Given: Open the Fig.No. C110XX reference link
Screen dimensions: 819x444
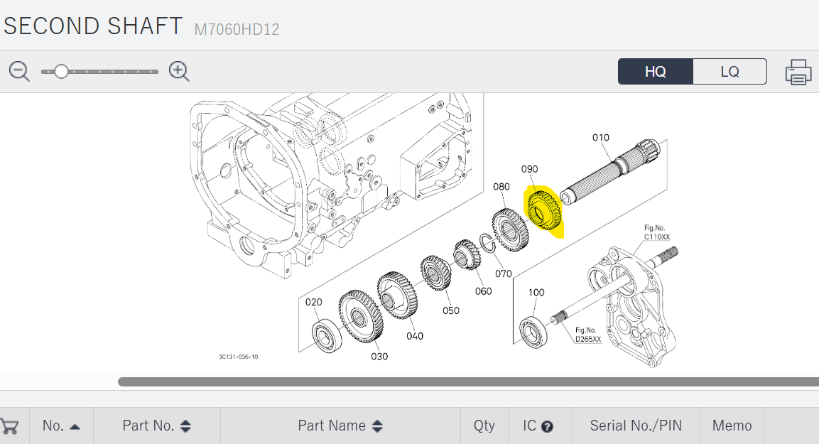Looking at the screenshot, I should (x=656, y=236).
